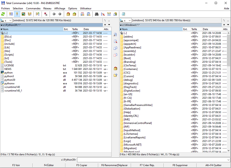This screenshot has width=231, height=168.
Task: Click the binoculars Search files icon
Action: pyautogui.click(x=97, y=14)
